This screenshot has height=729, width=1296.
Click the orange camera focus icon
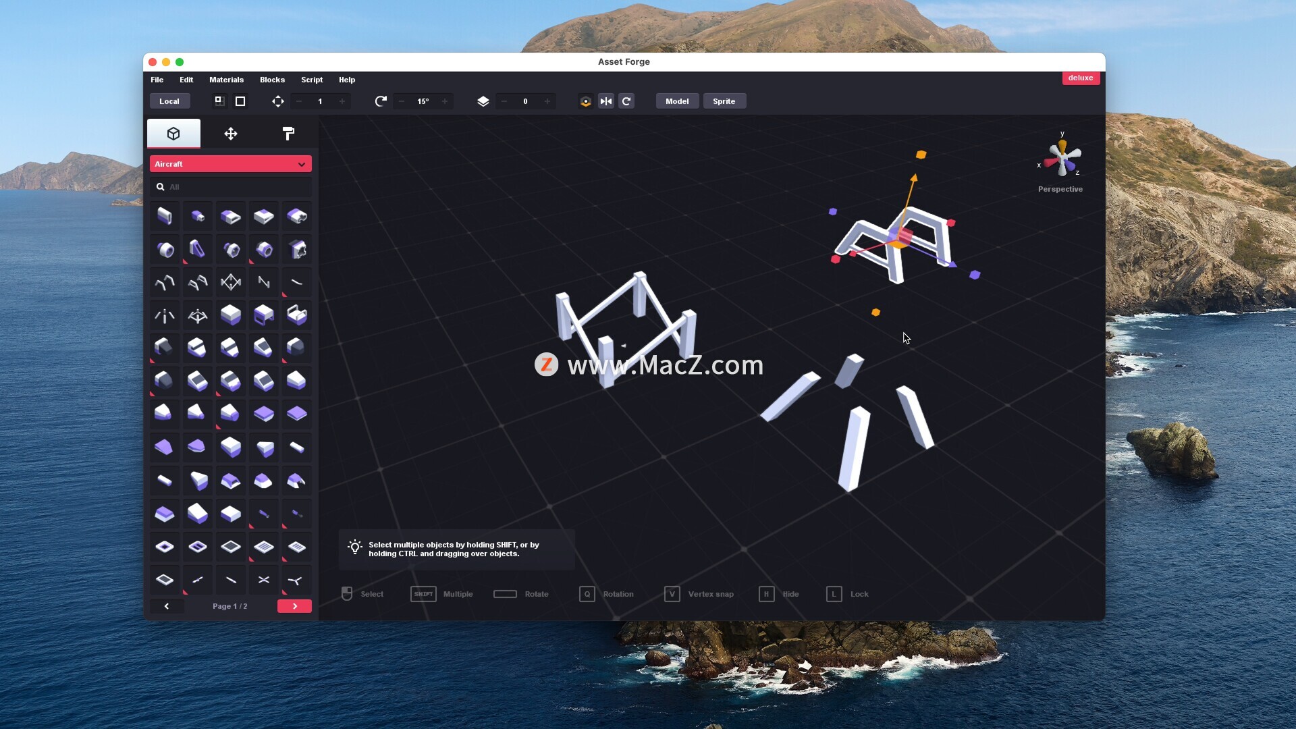pyautogui.click(x=586, y=101)
